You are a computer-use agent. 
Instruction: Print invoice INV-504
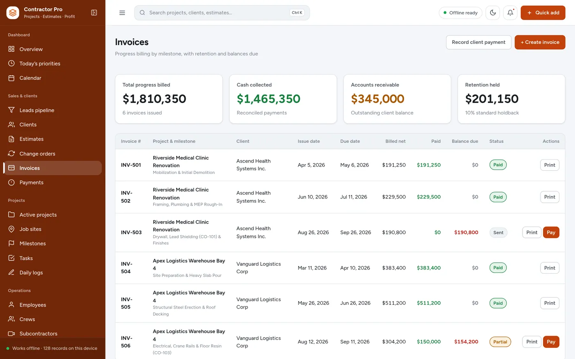550,268
